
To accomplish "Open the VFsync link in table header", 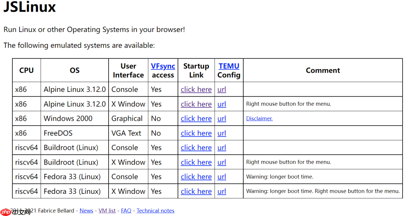I will pos(163,66).
